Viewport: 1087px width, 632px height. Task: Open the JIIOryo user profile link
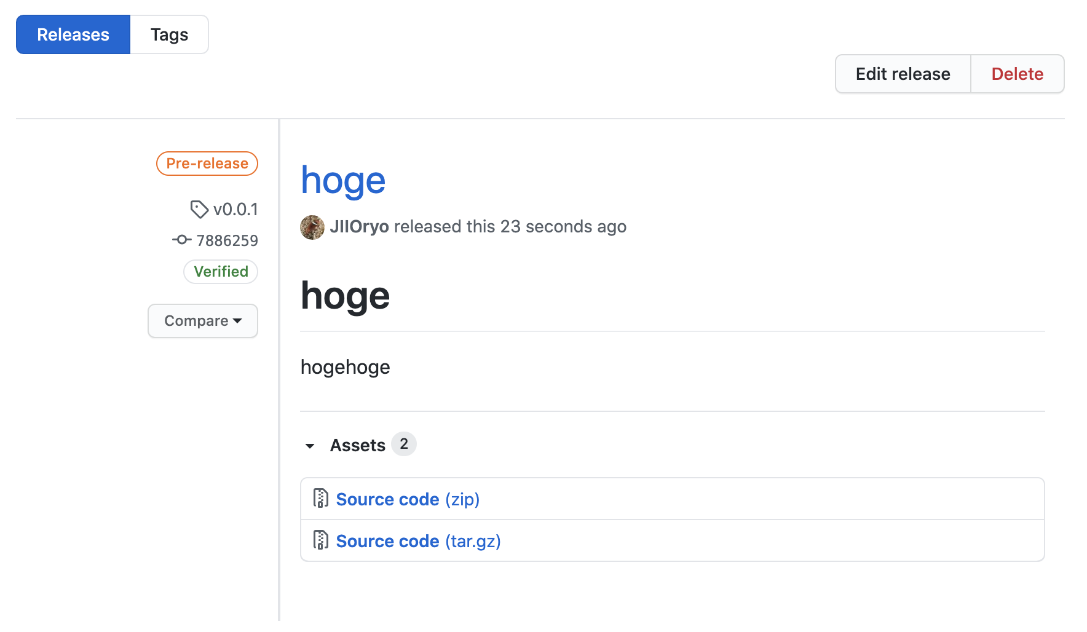[359, 227]
